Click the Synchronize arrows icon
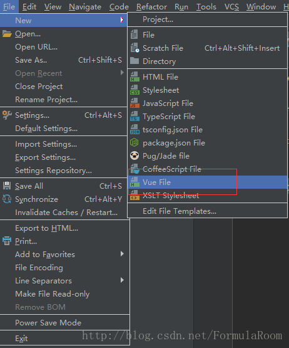 tap(7, 199)
